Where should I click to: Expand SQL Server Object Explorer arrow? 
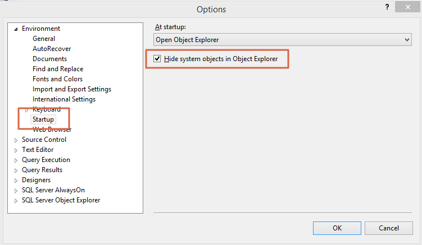16,201
